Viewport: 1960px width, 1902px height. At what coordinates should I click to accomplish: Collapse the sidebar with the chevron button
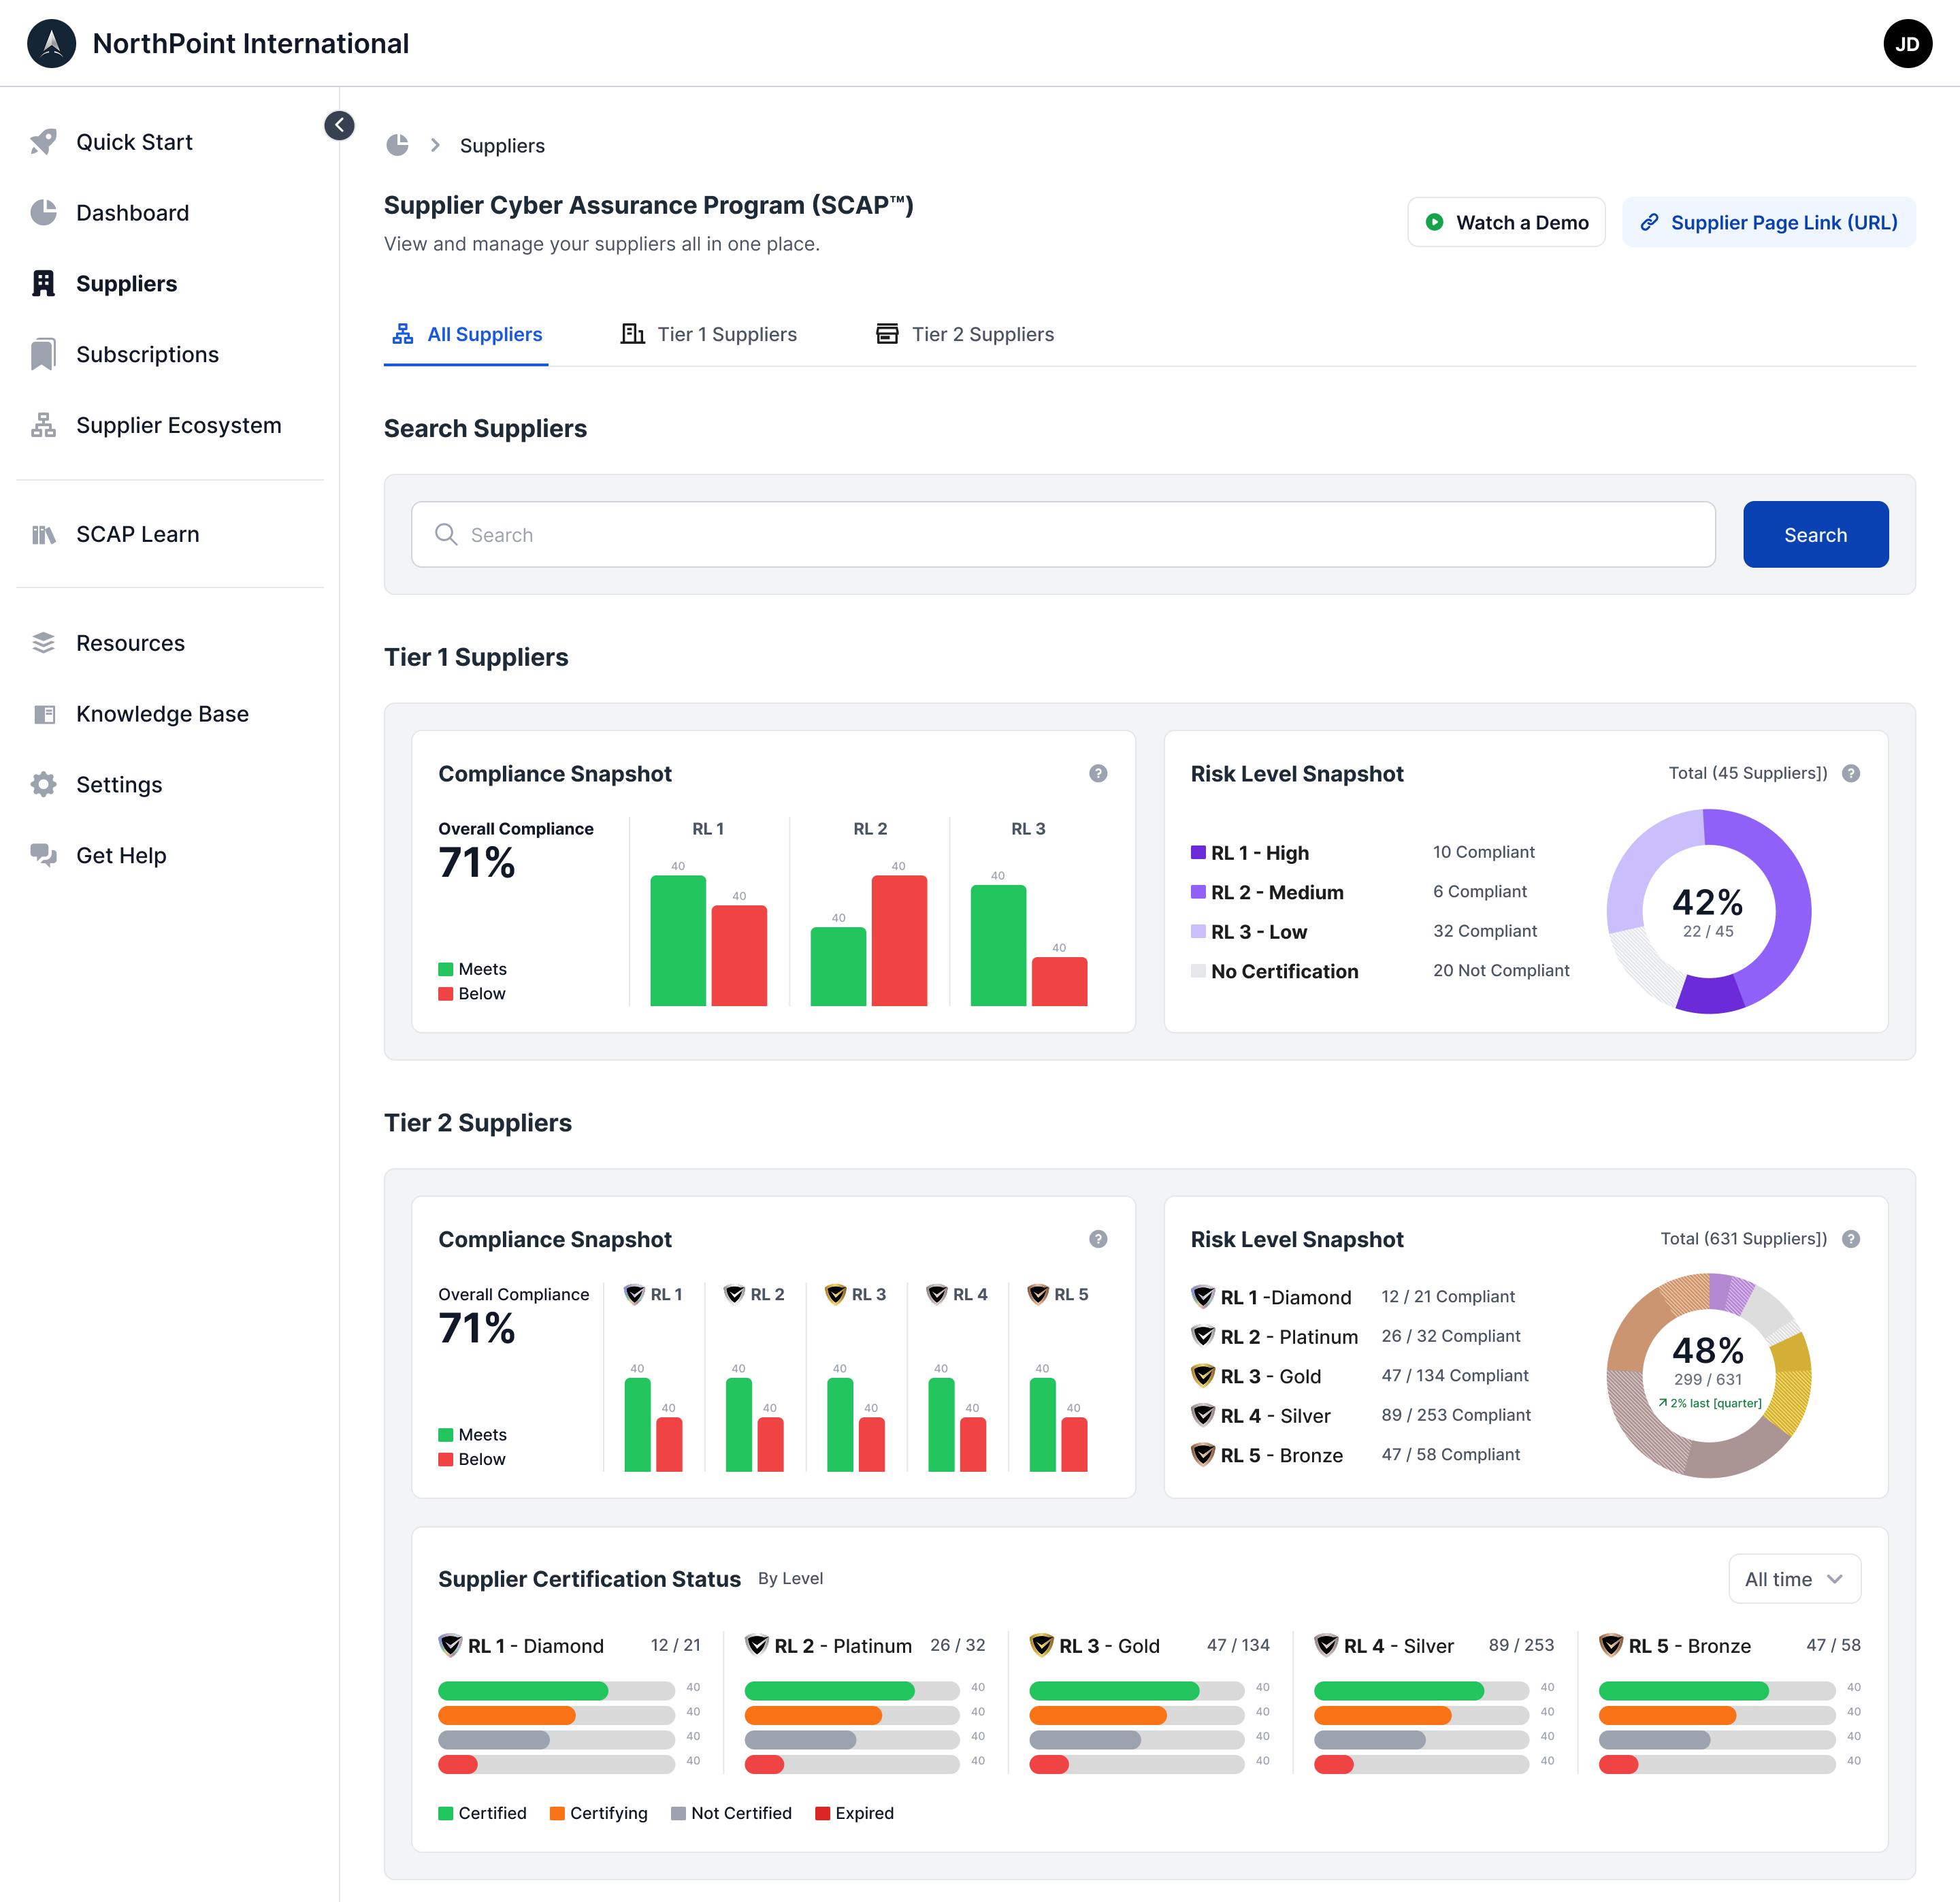pos(339,125)
